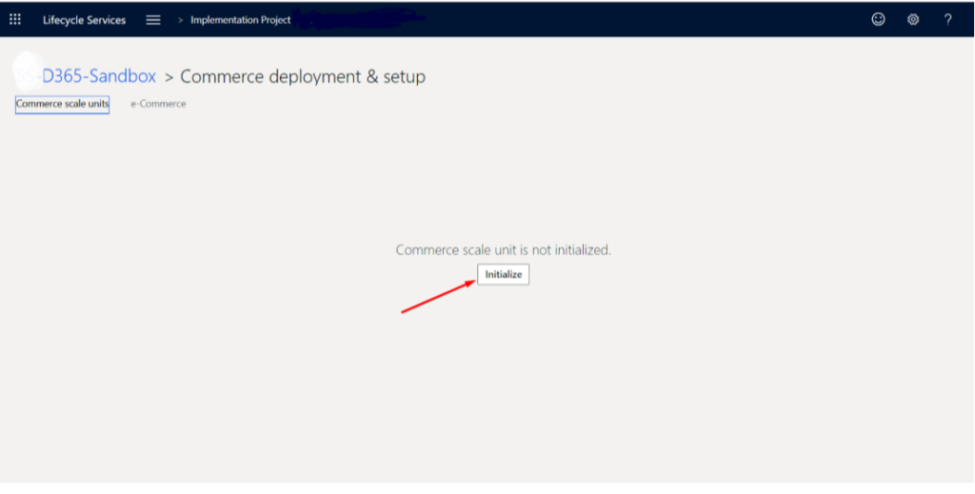975x494 pixels.
Task: Open the help question mark icon
Action: (x=947, y=19)
